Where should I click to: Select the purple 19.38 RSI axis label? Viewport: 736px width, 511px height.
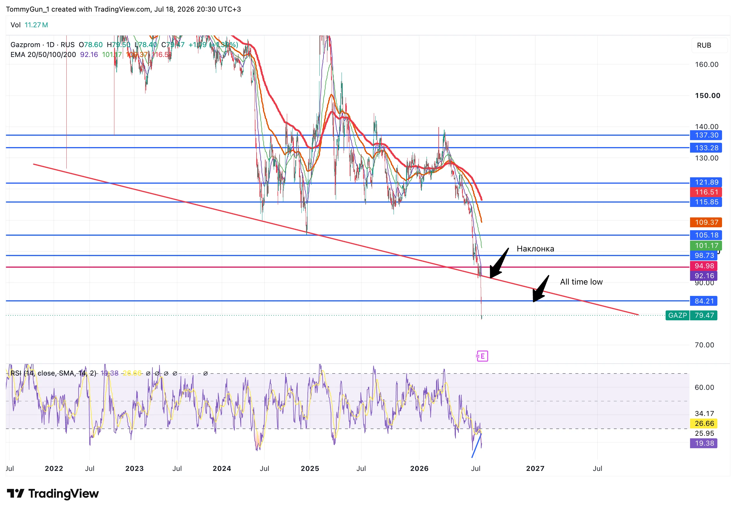[703, 443]
